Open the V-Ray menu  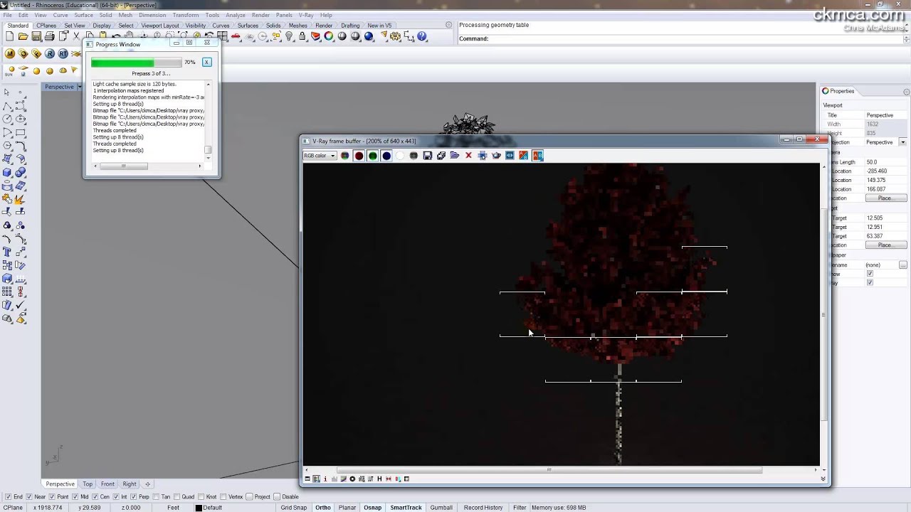click(x=306, y=15)
